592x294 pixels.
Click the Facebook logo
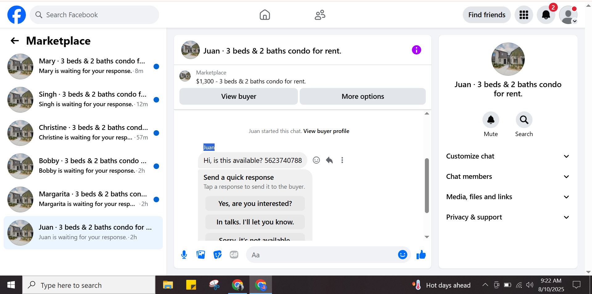[17, 15]
